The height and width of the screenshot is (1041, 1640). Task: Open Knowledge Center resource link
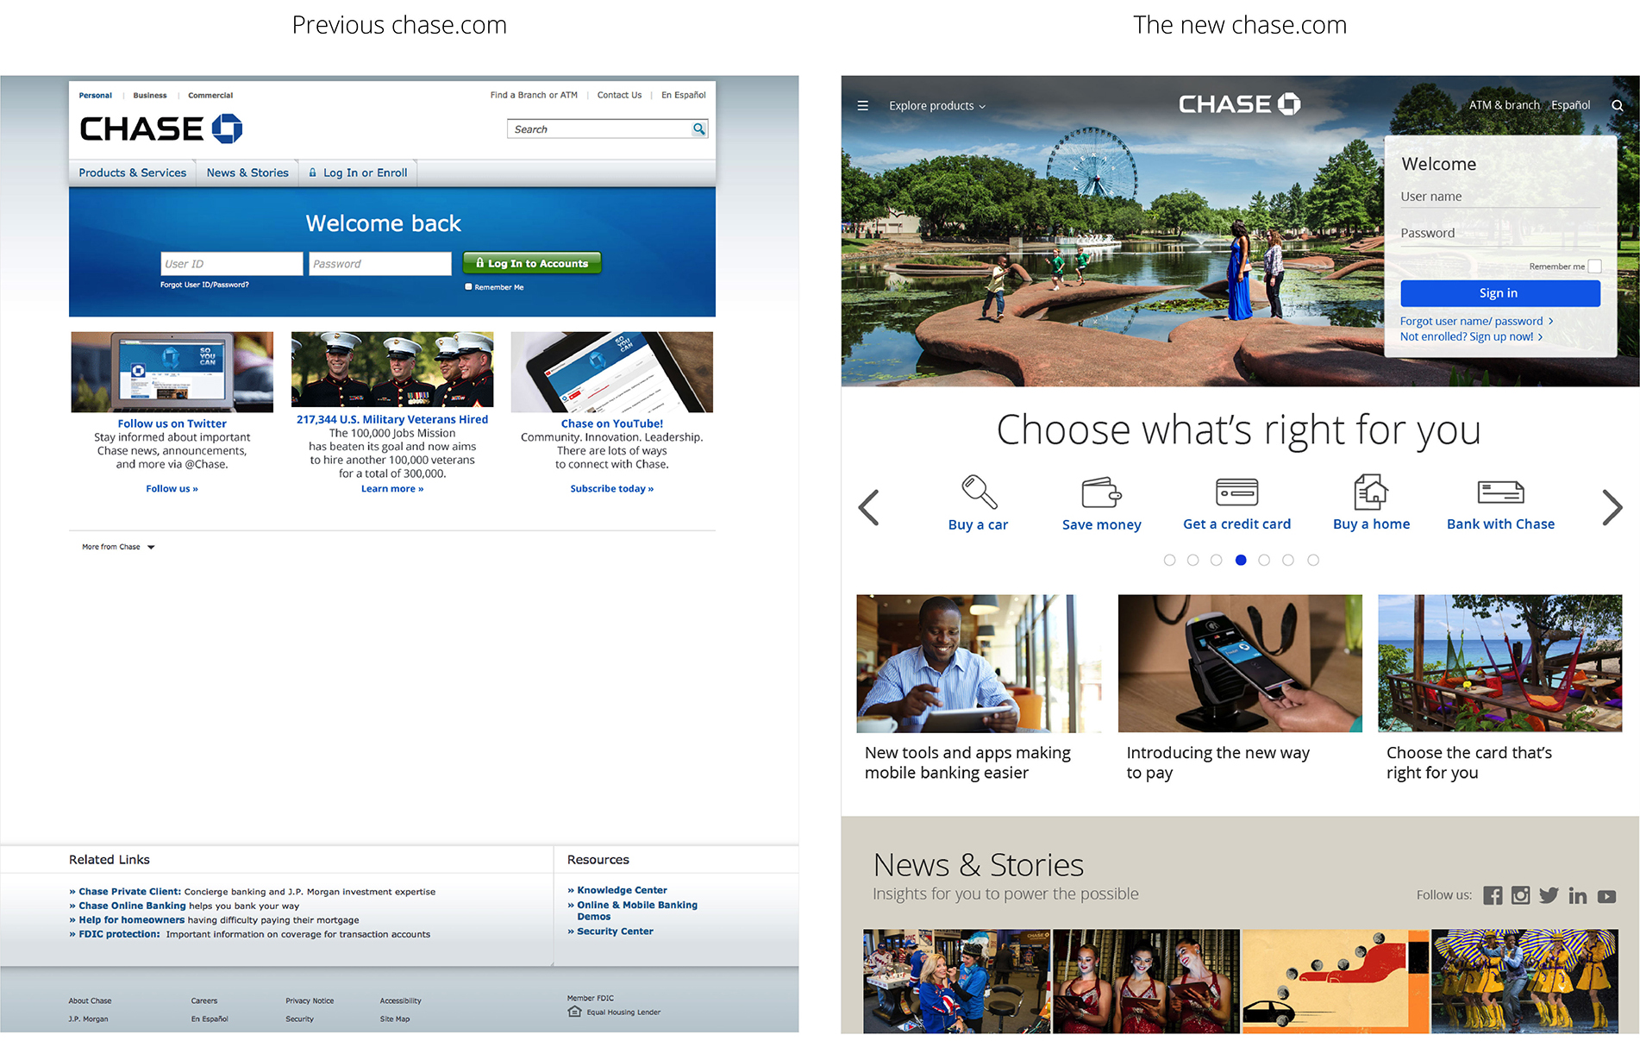point(622,890)
